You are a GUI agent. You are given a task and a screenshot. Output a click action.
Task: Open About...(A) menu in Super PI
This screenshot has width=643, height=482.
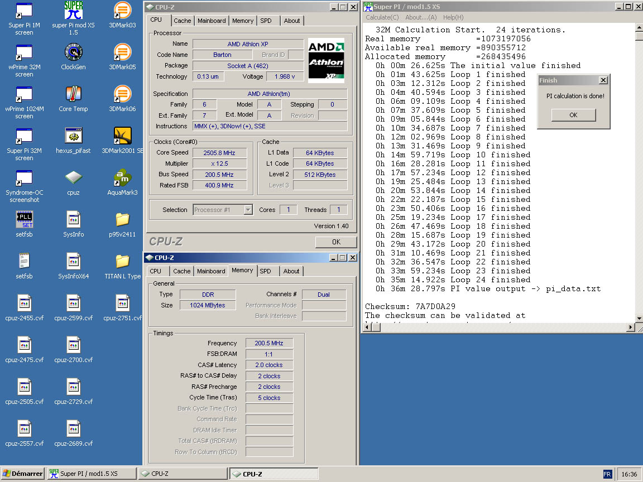point(421,17)
